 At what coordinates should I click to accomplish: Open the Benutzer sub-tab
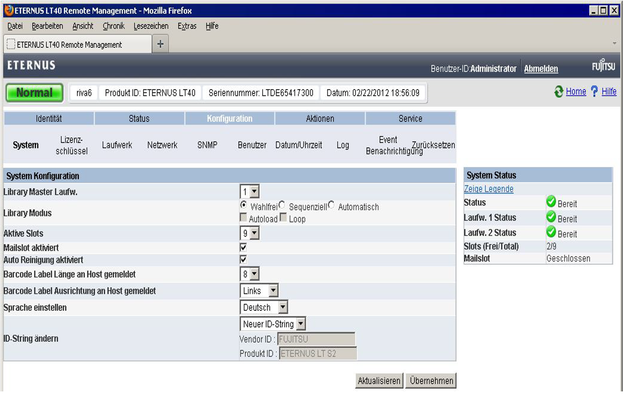pyautogui.click(x=252, y=145)
